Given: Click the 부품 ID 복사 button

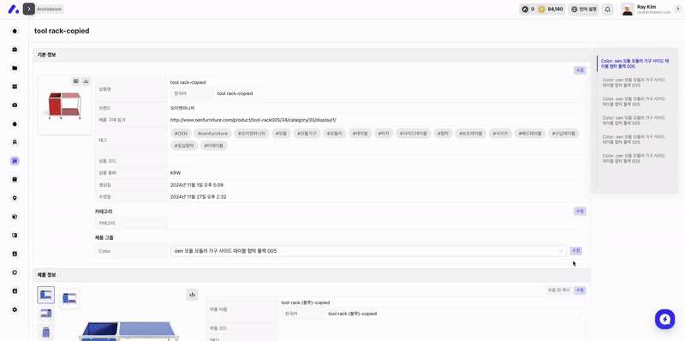Looking at the screenshot, I should [559, 290].
